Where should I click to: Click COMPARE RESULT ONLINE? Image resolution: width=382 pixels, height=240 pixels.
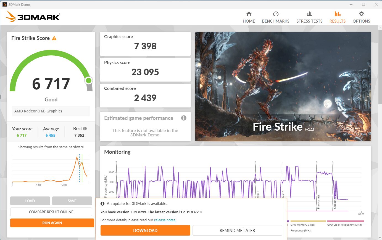51,212
